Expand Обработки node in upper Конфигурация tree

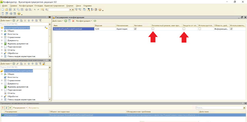click(2, 53)
